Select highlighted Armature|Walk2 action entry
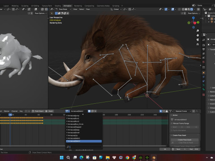This screenshot has height=161, width=215. coord(84,141)
